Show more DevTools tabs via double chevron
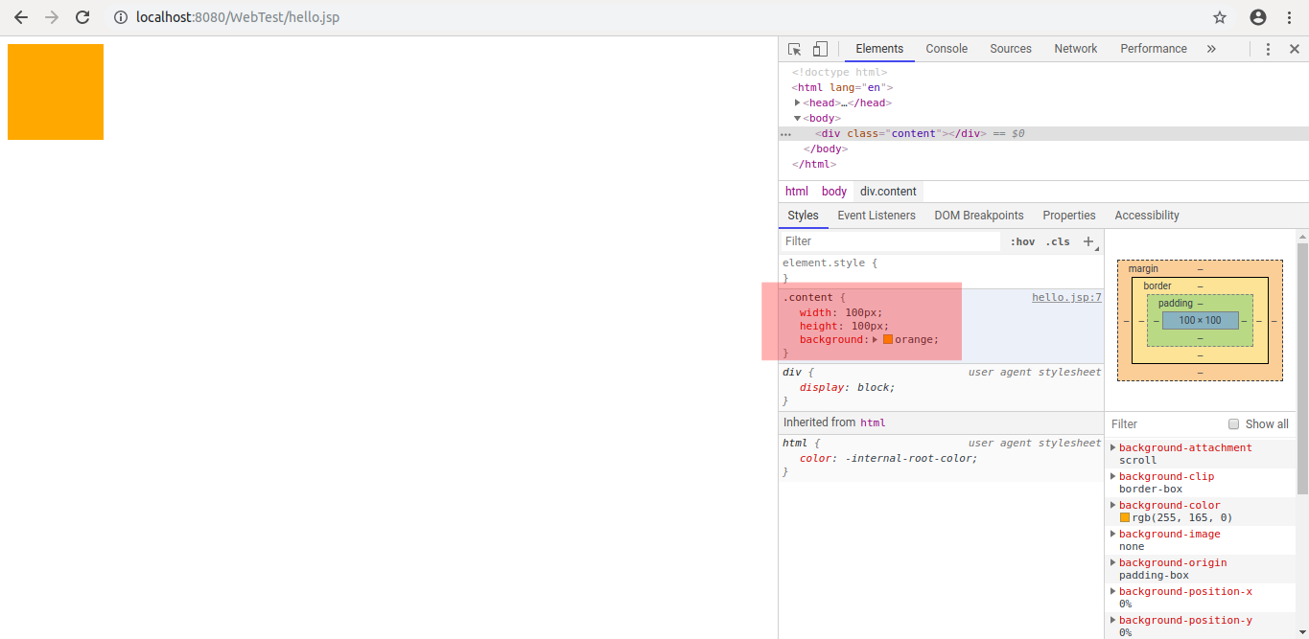Screen dimensions: 1309x639 coord(1211,49)
